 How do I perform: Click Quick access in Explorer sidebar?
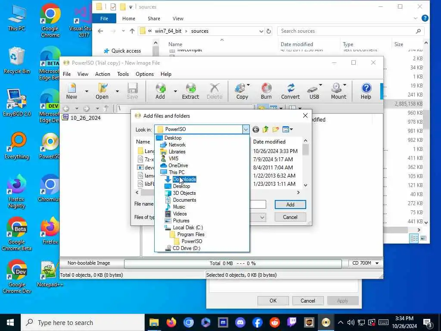(126, 51)
